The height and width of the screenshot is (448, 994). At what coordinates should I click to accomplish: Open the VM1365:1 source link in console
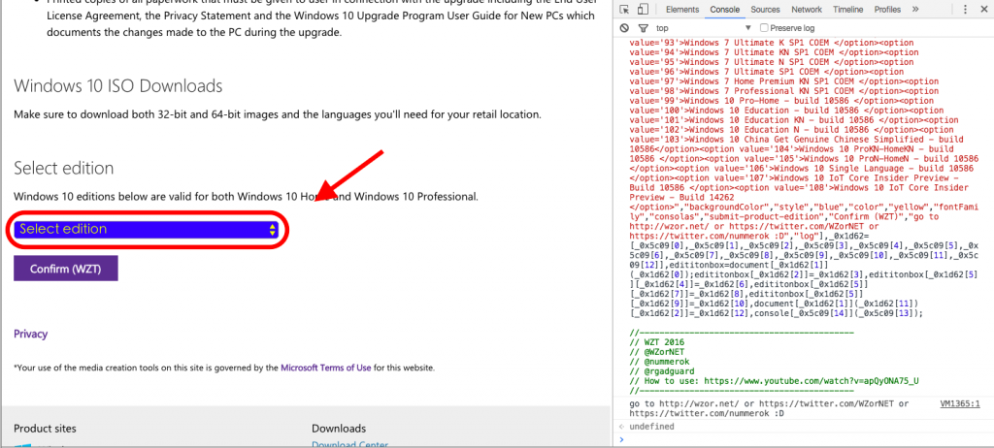960,403
